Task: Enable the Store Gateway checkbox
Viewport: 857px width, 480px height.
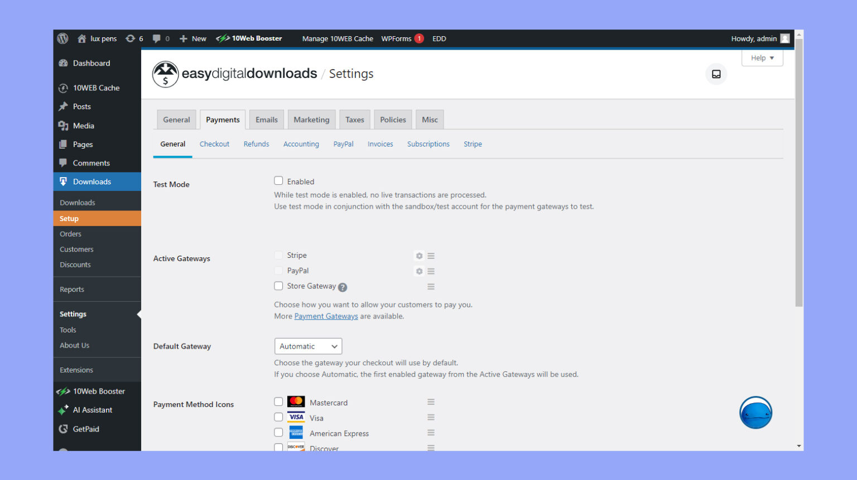Action: click(x=278, y=286)
